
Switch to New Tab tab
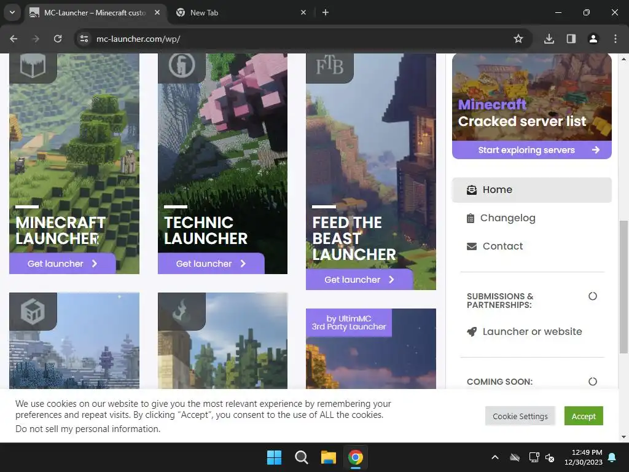tap(241, 12)
